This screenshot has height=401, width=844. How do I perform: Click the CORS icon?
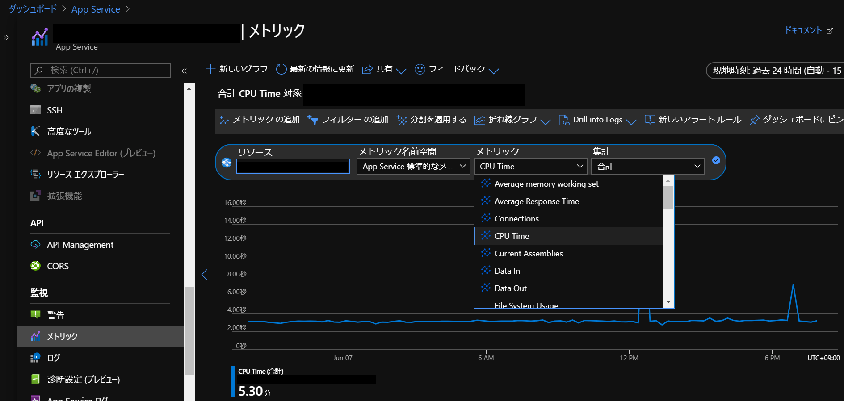tap(35, 266)
